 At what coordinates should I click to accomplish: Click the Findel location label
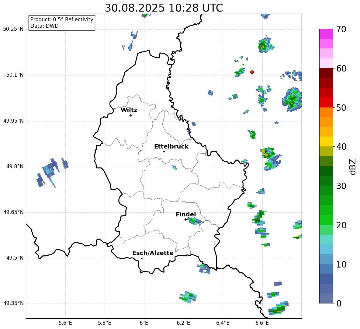(x=186, y=214)
